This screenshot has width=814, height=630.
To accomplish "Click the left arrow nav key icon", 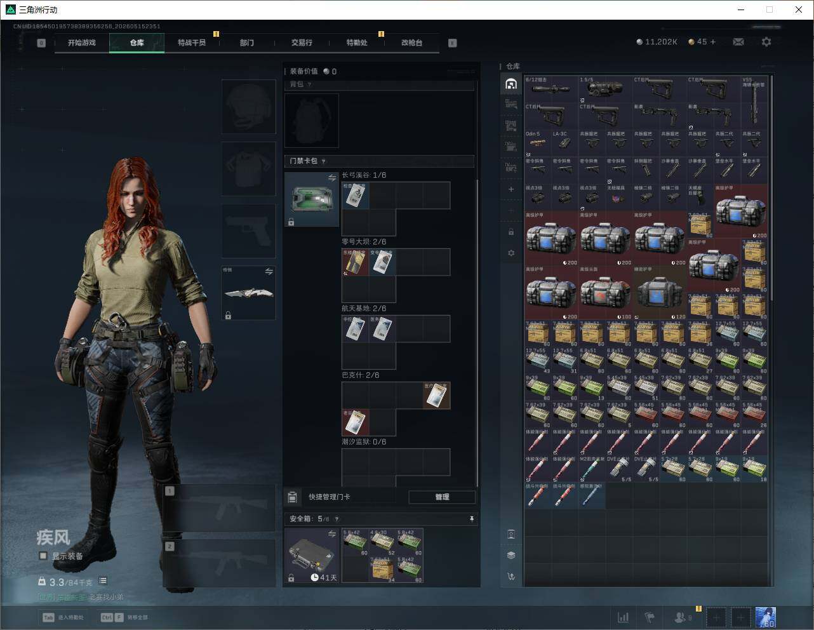I will click(x=41, y=43).
